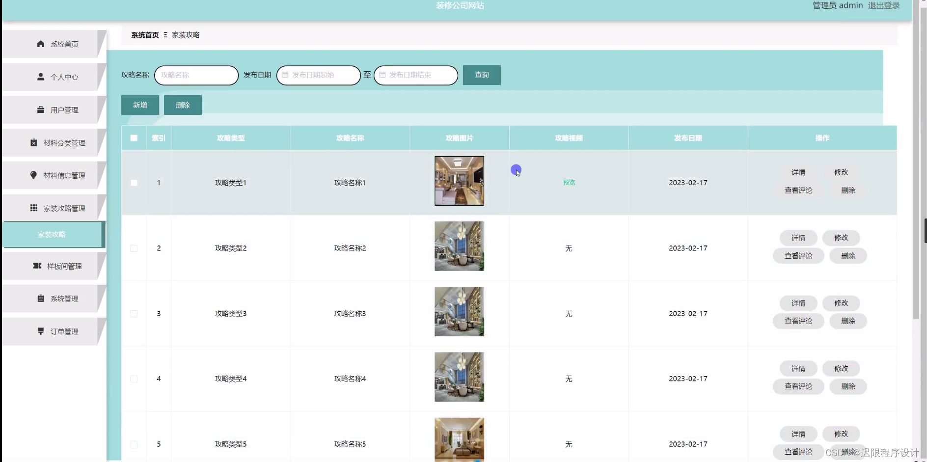Click 系统首页 in the breadcrumb
This screenshot has width=927, height=462.
click(x=145, y=35)
